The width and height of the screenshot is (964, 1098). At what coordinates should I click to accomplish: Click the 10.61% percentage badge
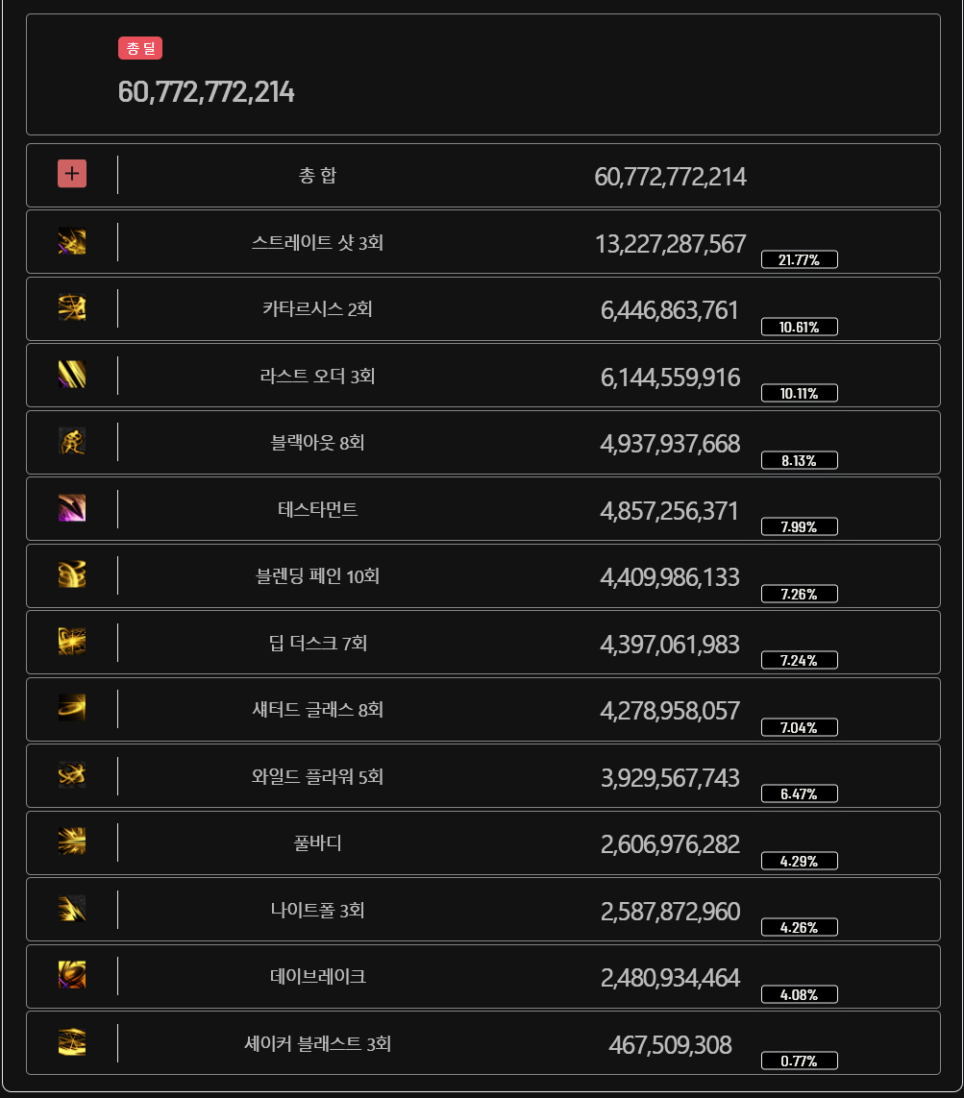tap(800, 327)
